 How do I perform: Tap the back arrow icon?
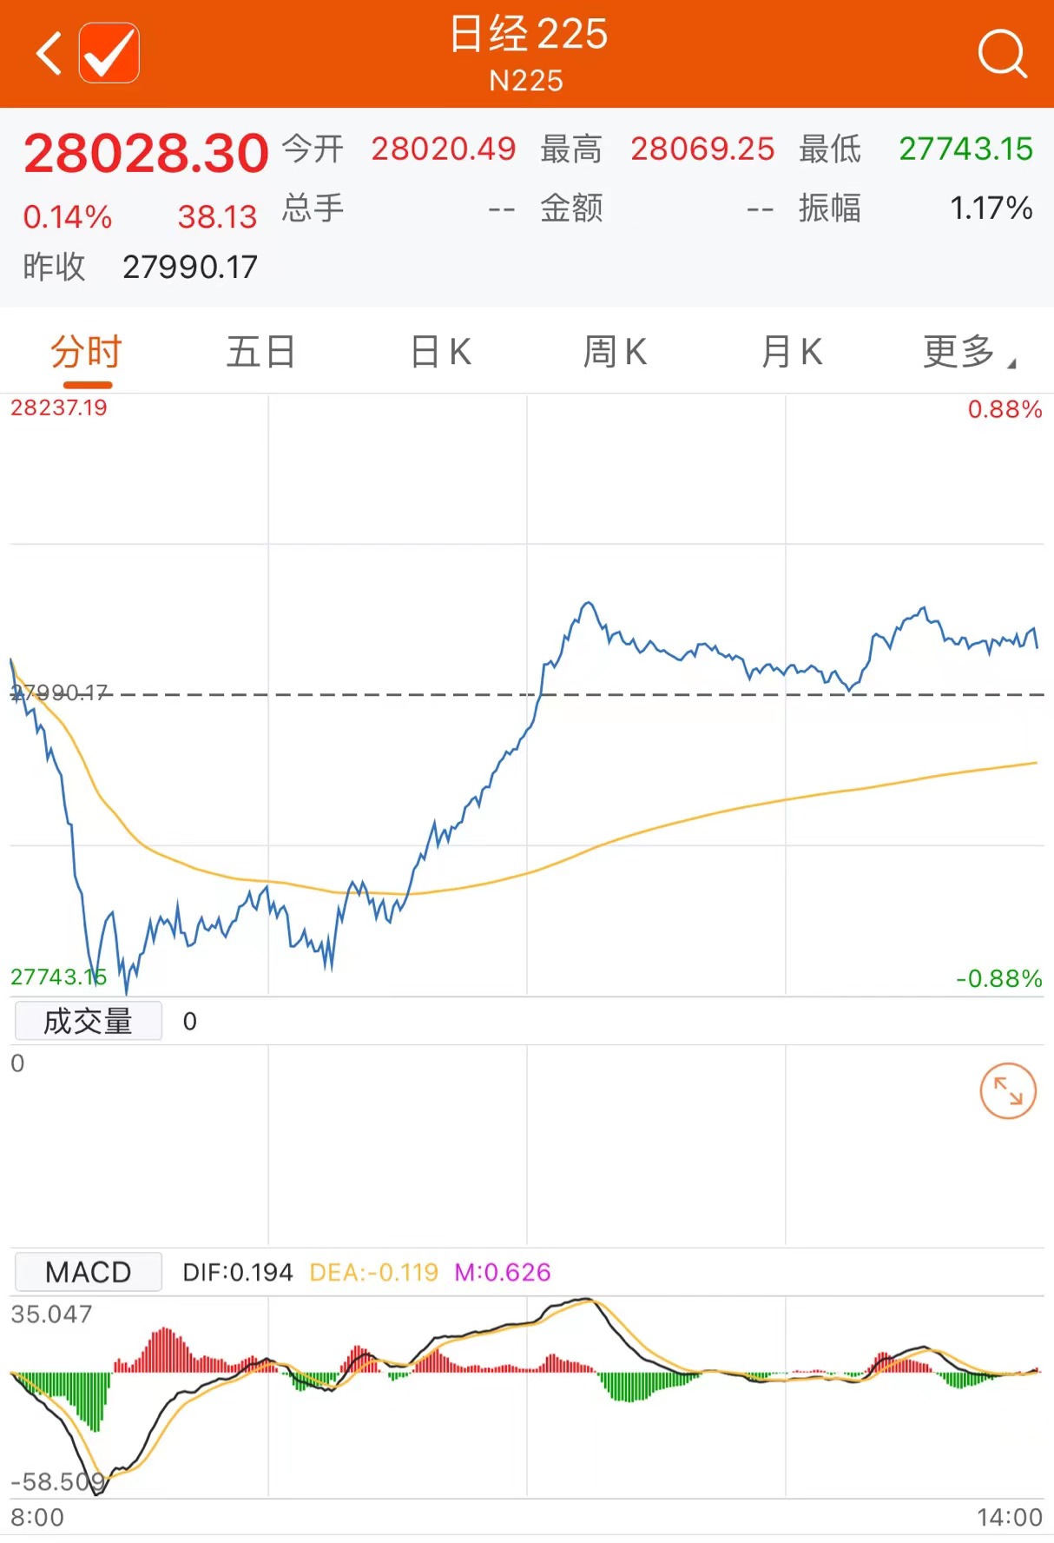[x=49, y=53]
